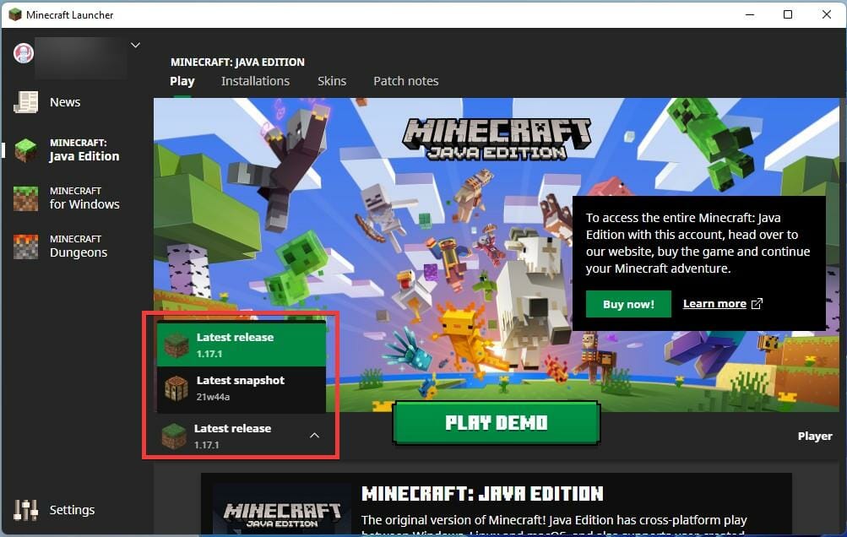
Task: Click the Minecraft Launcher title bar icon
Action: (x=15, y=14)
